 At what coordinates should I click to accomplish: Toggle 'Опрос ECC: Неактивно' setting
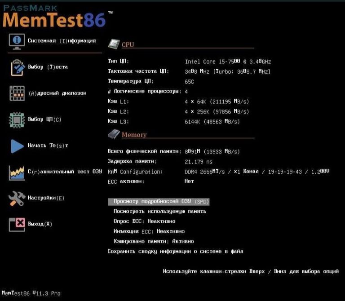[144, 221]
